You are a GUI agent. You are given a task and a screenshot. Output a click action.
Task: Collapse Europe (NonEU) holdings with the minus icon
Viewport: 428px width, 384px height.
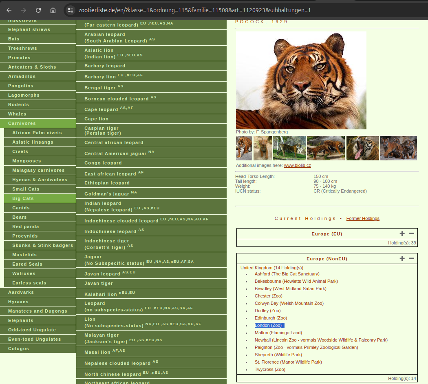[x=412, y=258]
